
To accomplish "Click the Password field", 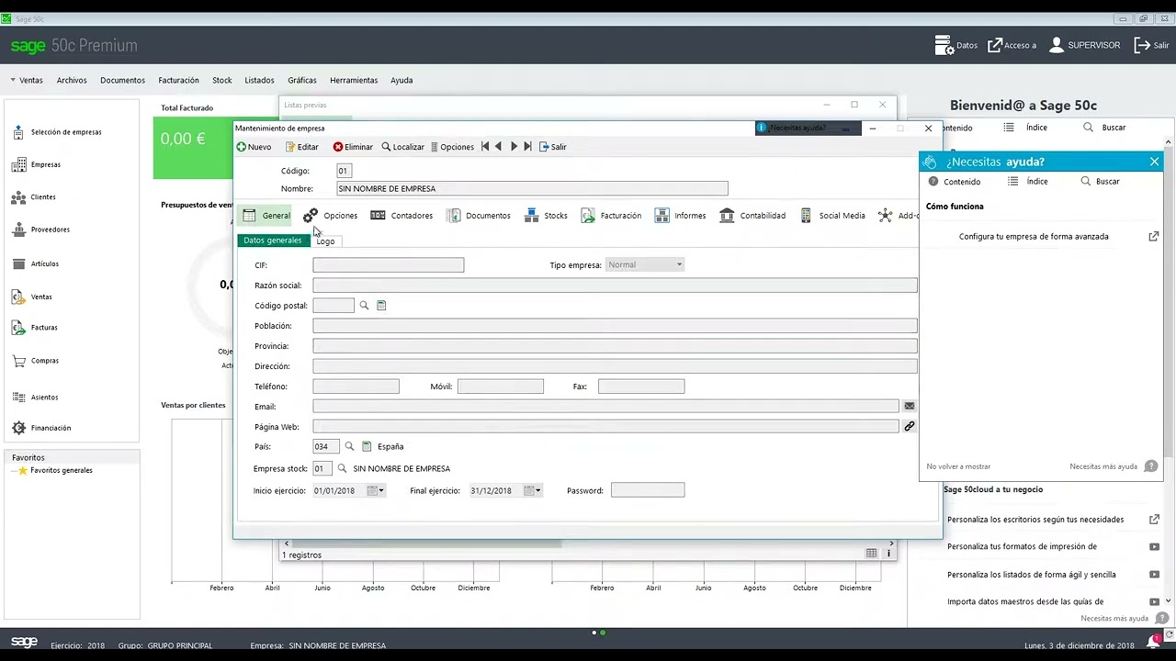I will click(x=648, y=491).
